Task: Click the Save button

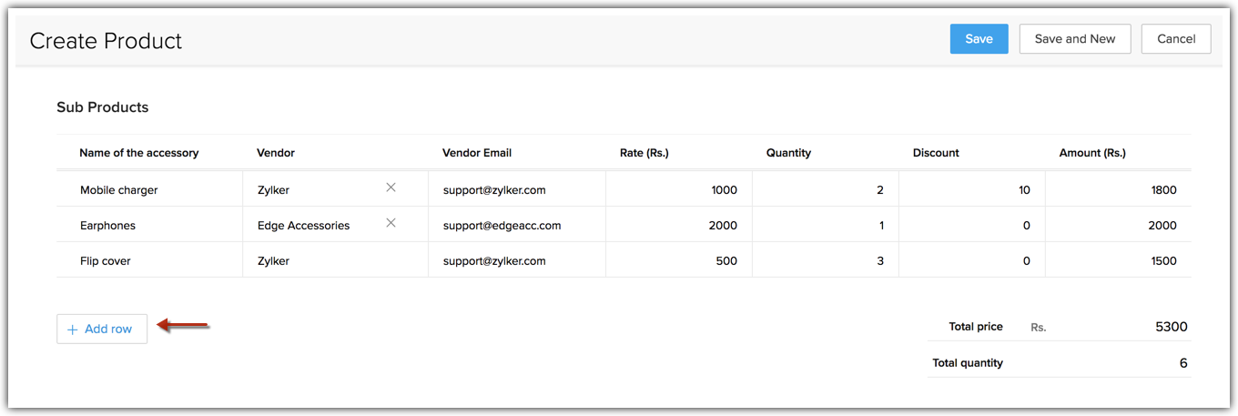Action: click(979, 39)
